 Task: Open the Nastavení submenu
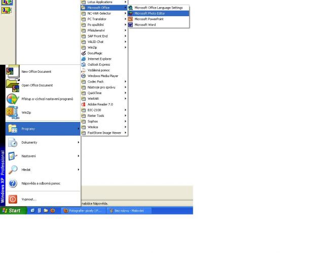click(43, 156)
